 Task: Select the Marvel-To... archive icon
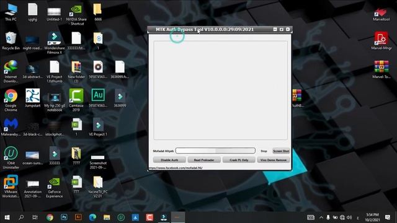coord(381,69)
